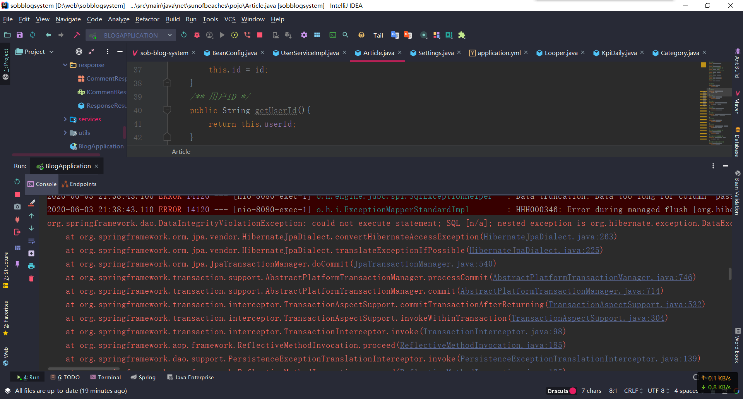The height and width of the screenshot is (399, 743).
Task: Open TransactionInterceptor.java:98 link
Action: tap(493, 332)
